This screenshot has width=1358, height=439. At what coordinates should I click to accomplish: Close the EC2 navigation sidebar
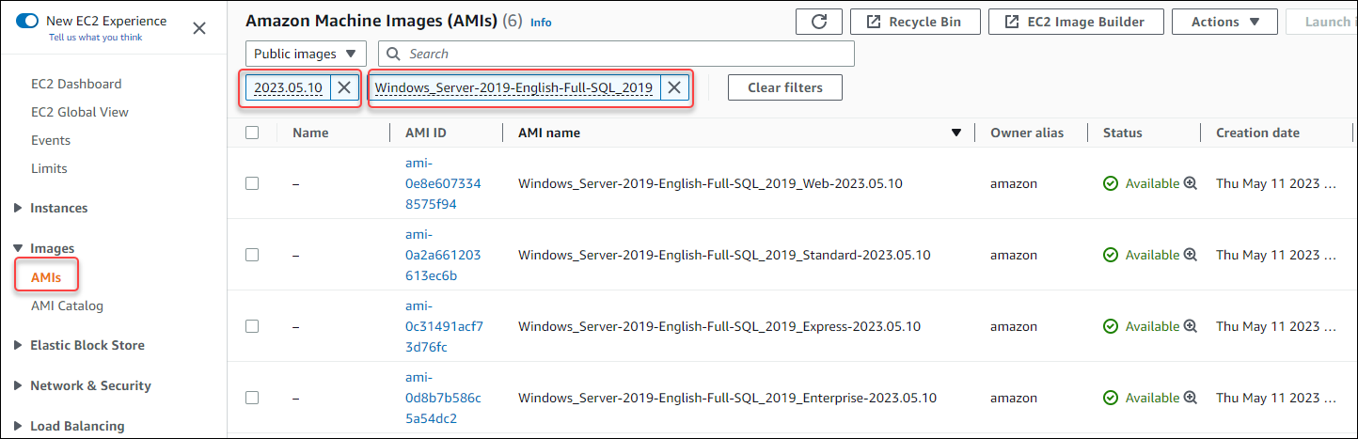point(199,28)
